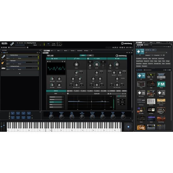Toggle the Filter section power button

click(x=89, y=59)
